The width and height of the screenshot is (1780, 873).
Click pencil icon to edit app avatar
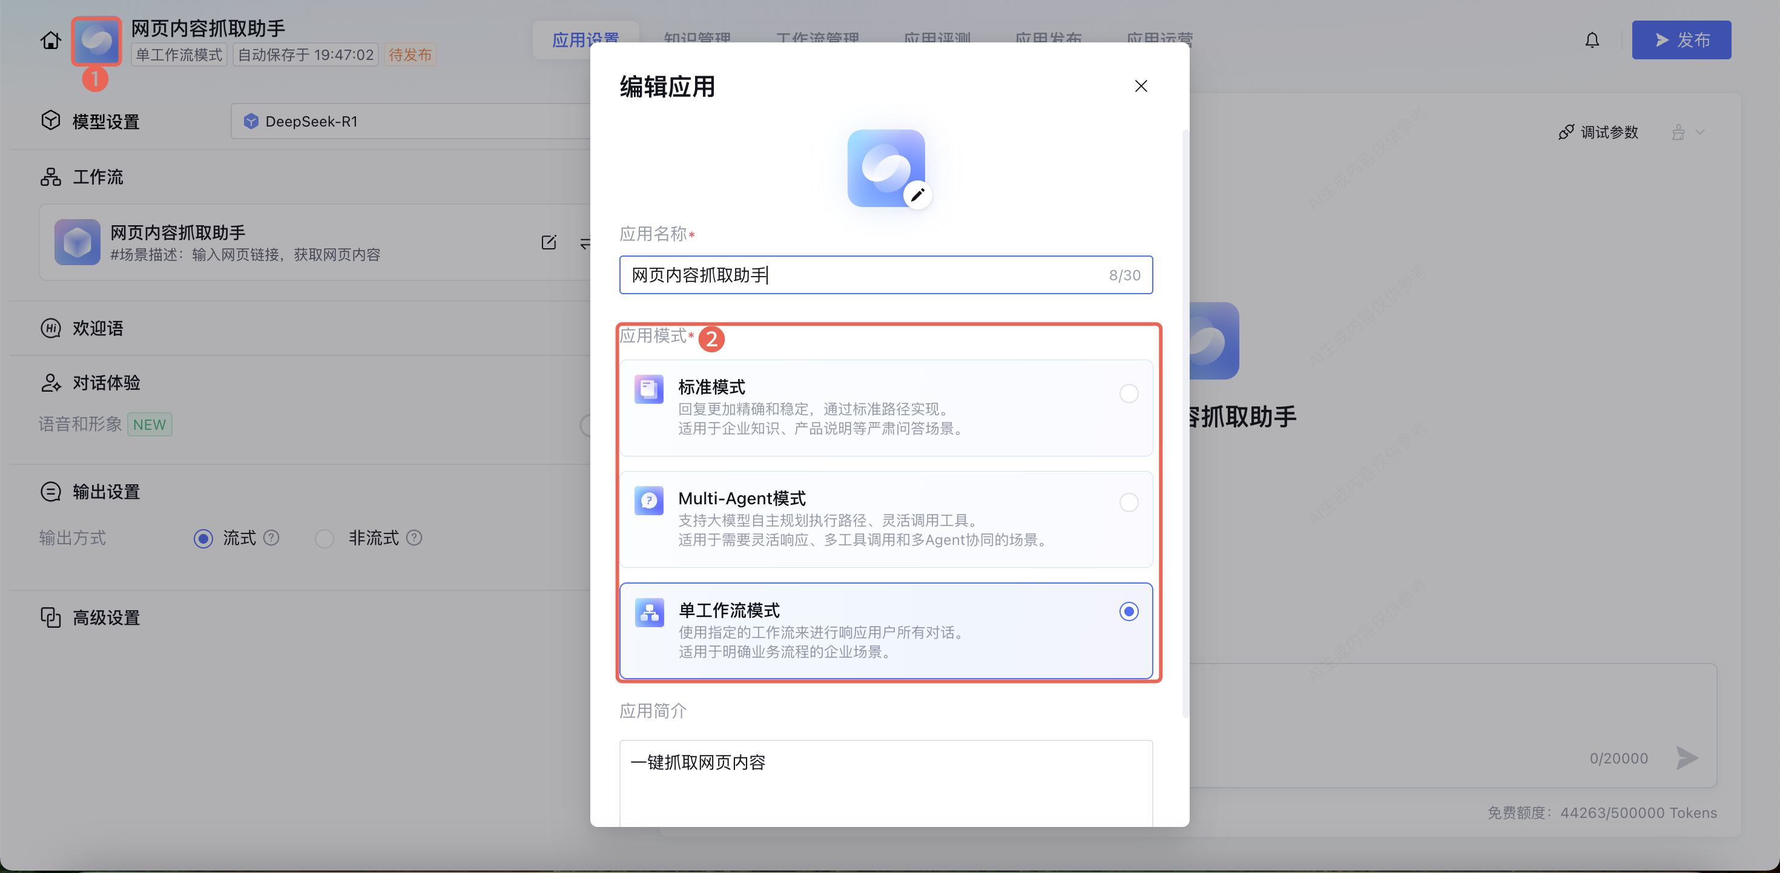[x=917, y=195]
